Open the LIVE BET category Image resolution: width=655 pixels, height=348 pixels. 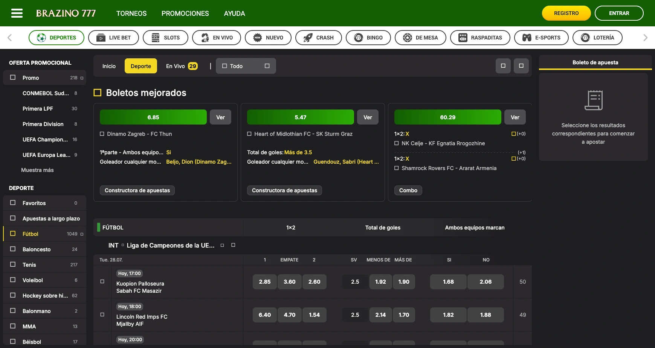coord(113,38)
